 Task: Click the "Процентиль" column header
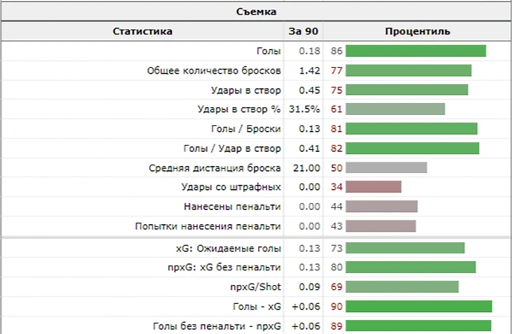point(417,32)
